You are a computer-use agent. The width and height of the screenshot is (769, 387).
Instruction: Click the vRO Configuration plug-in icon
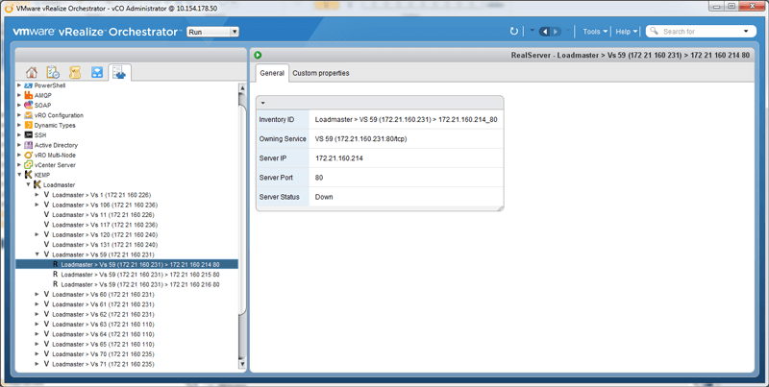pos(29,115)
